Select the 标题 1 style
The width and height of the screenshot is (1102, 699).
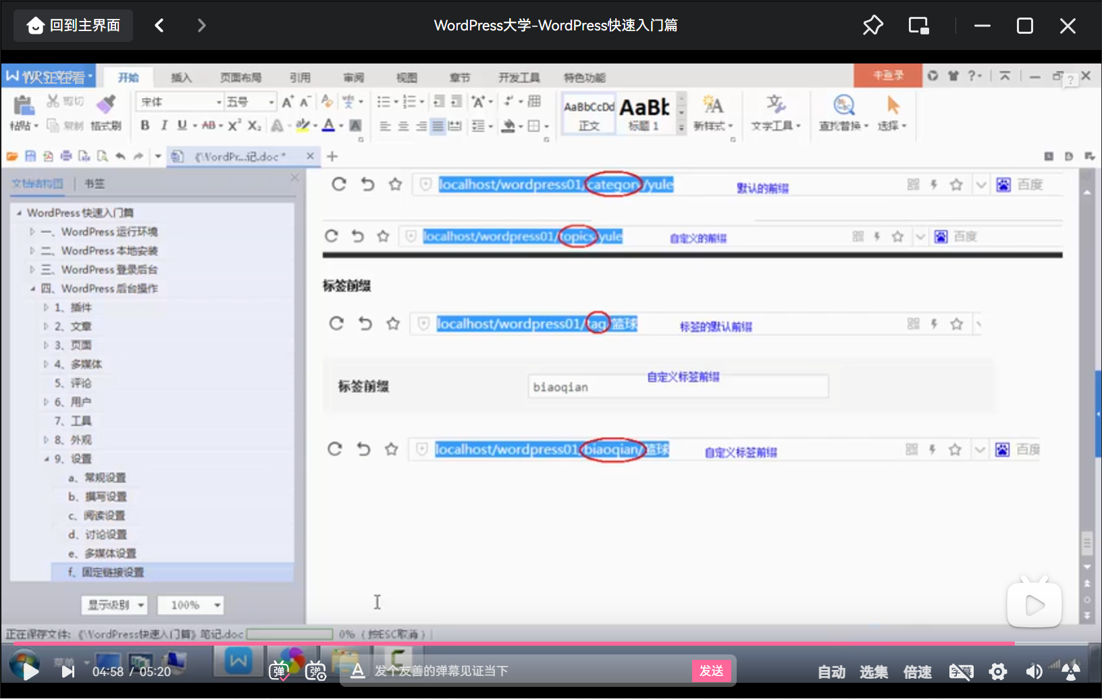point(645,113)
